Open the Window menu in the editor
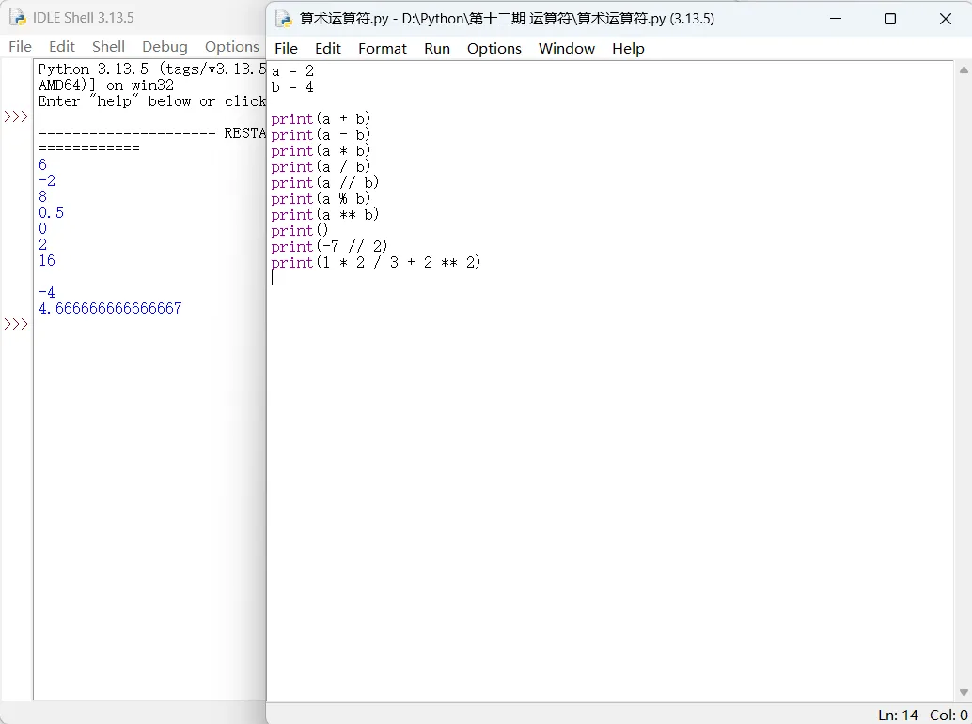The height and width of the screenshot is (724, 972). 567,48
